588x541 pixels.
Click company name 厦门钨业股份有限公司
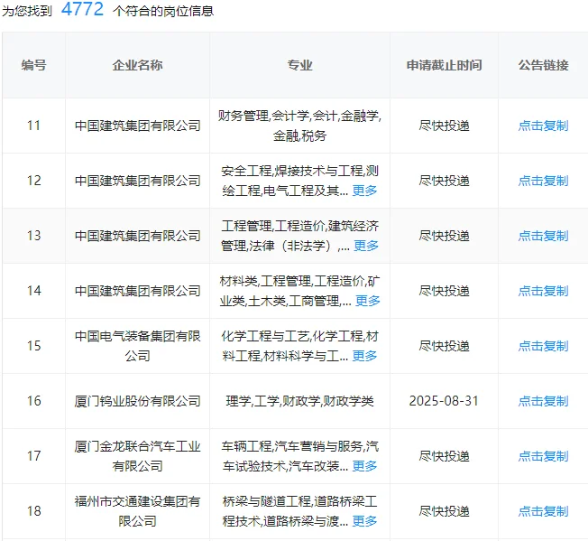click(x=138, y=401)
